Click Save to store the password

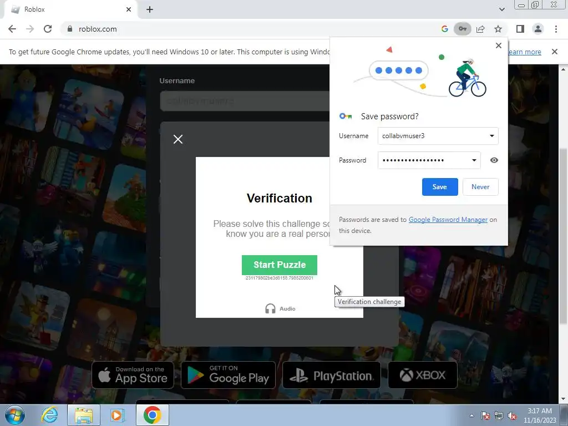point(440,187)
